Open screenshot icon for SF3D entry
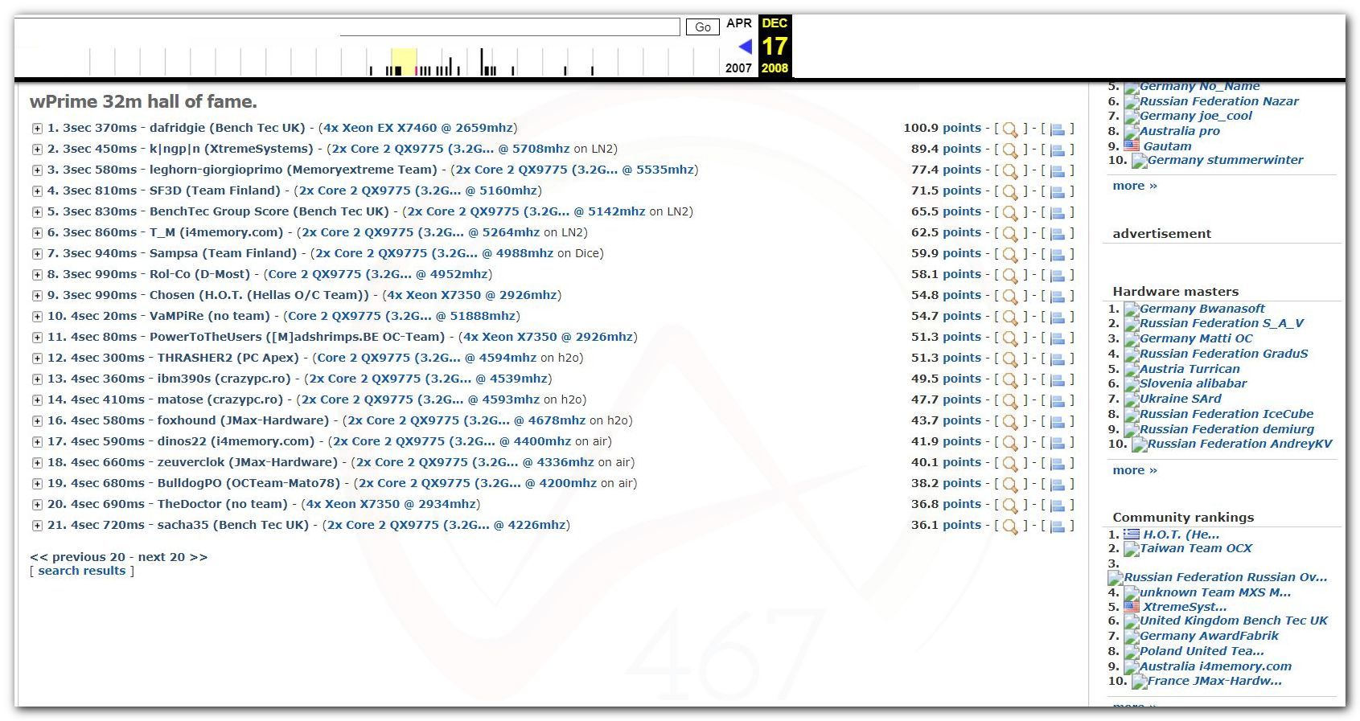This screenshot has height=721, width=1360. (x=1058, y=192)
